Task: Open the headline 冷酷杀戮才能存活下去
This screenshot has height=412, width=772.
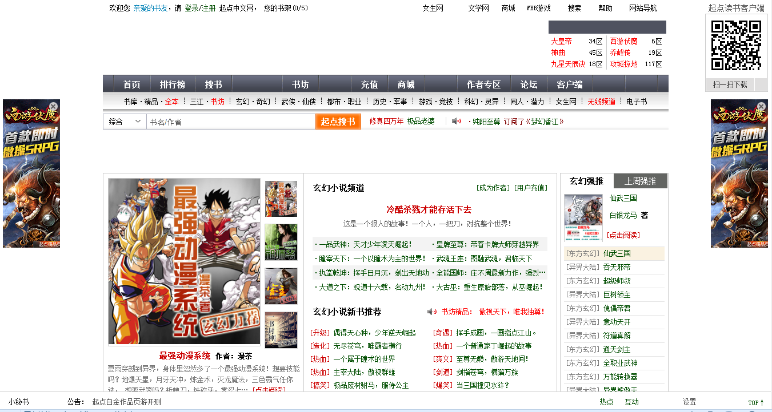Action: tap(429, 209)
